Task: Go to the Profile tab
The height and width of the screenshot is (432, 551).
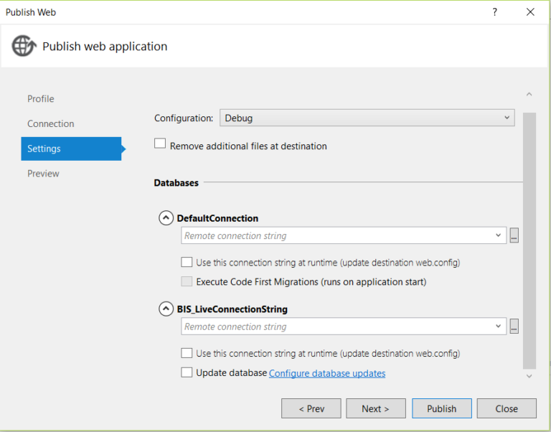Action: point(41,99)
